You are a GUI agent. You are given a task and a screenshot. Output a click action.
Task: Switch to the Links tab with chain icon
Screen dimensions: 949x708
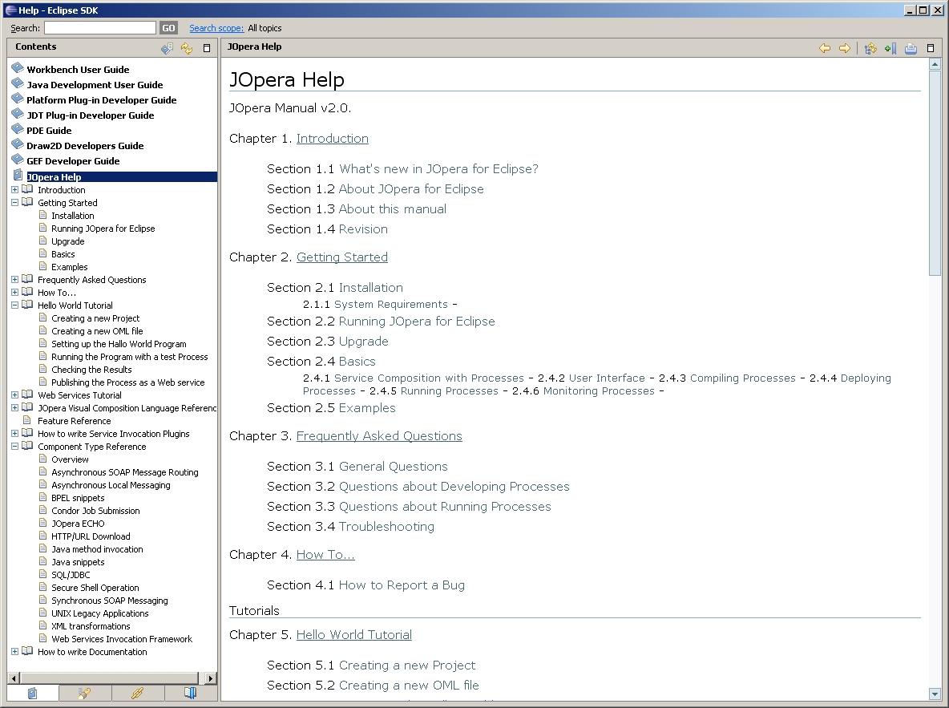(137, 693)
